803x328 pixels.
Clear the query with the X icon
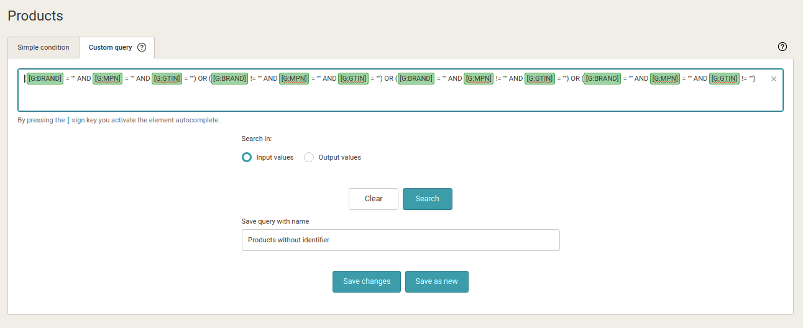click(774, 79)
